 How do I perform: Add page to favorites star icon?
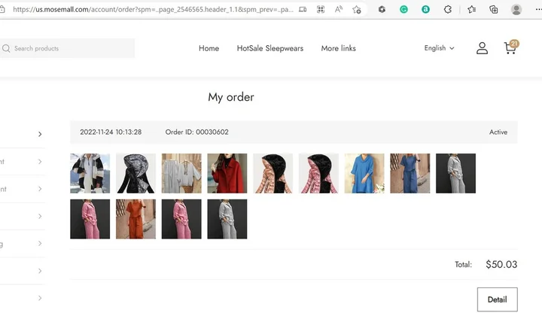click(356, 9)
